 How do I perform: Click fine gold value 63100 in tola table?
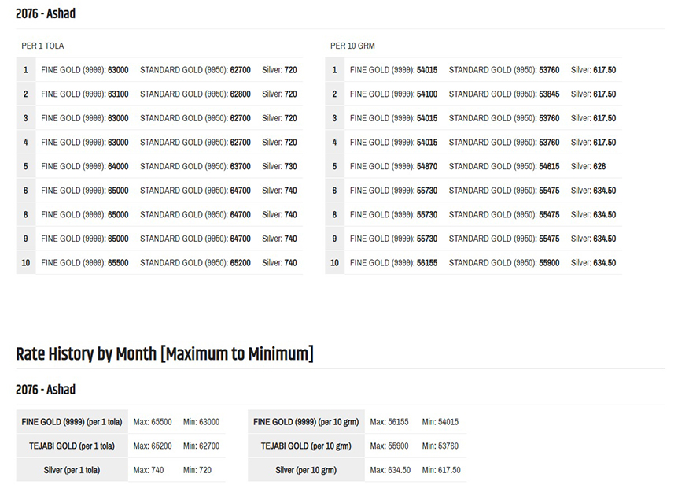[x=118, y=94]
